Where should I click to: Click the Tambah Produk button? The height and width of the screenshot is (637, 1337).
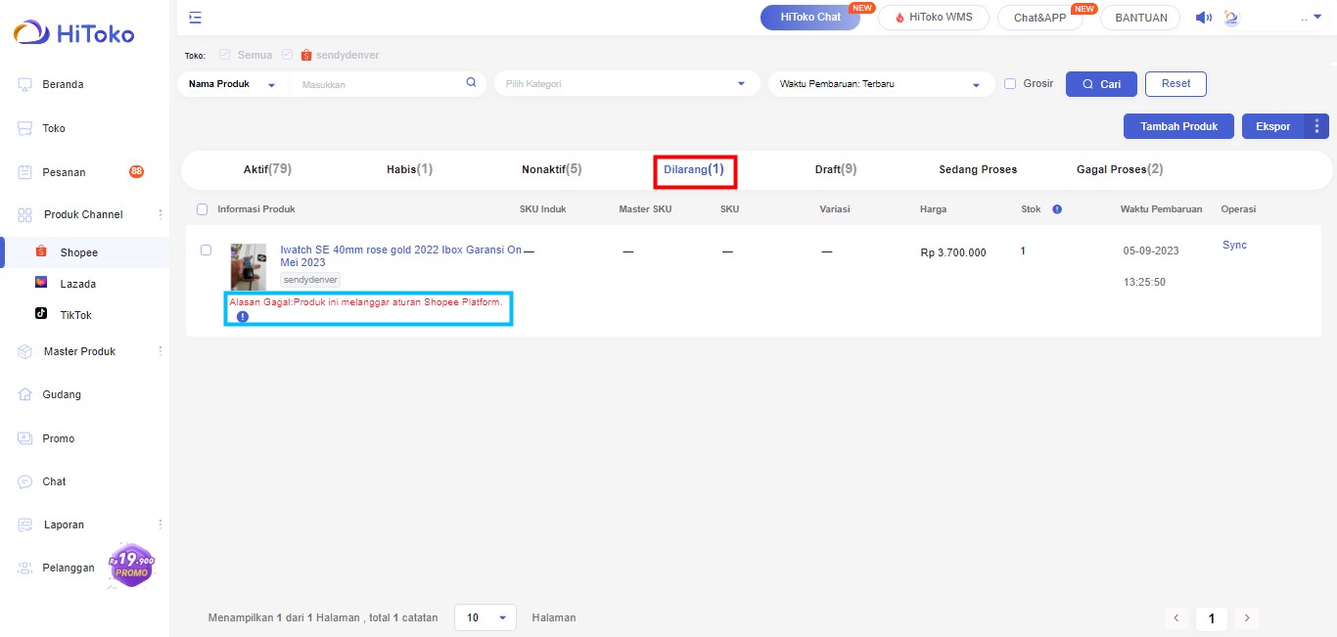click(x=1178, y=126)
